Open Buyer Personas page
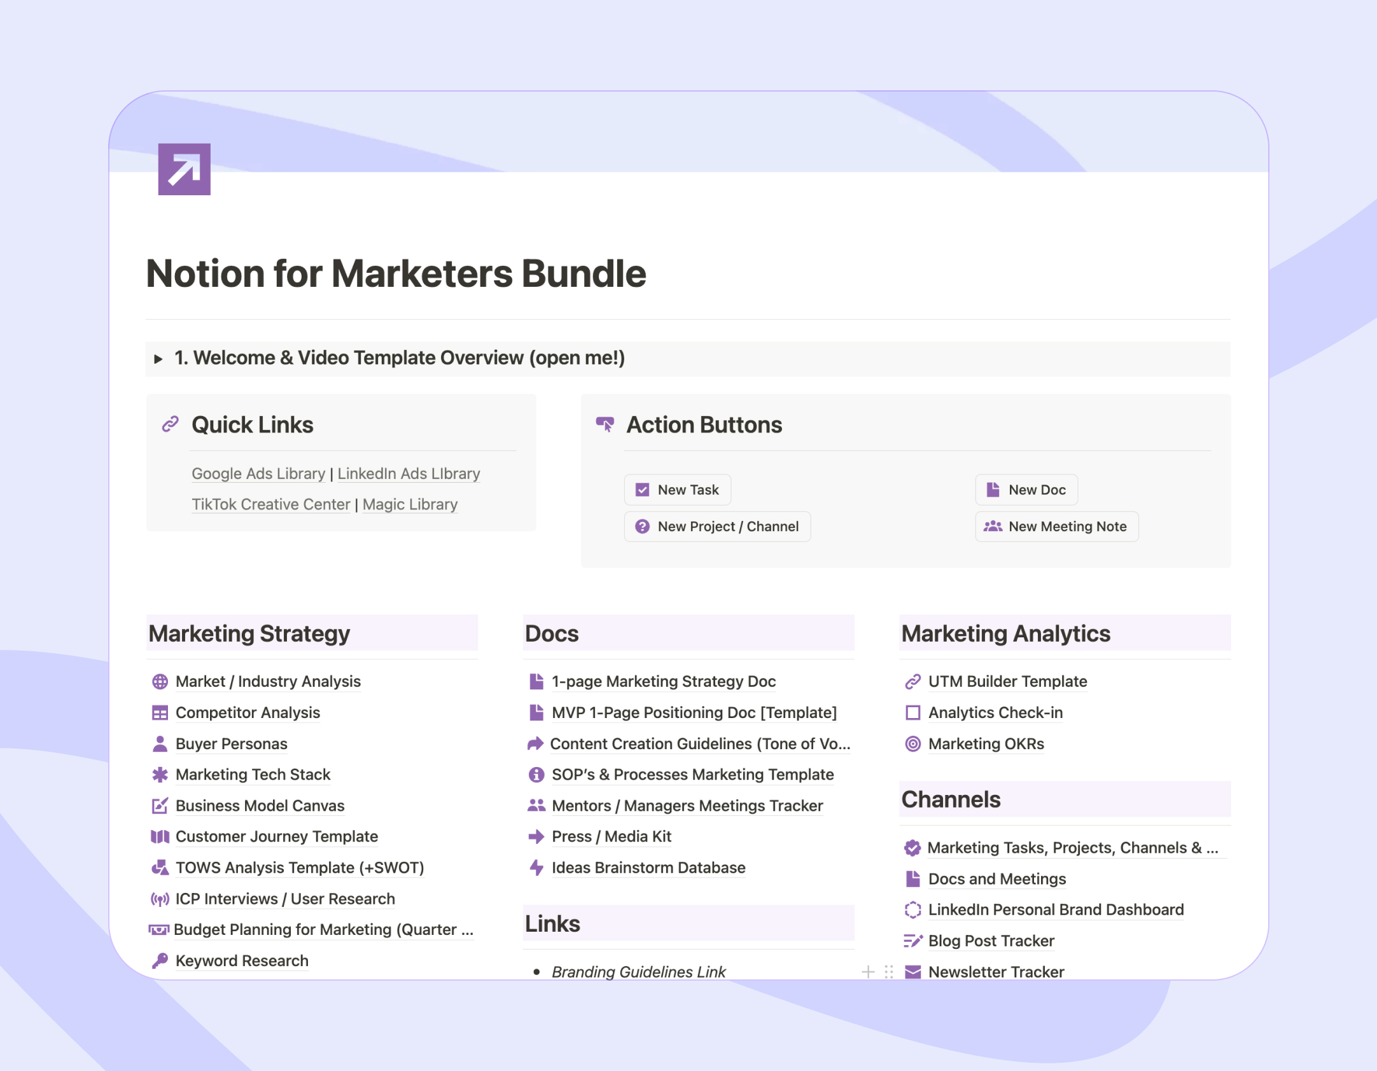The width and height of the screenshot is (1377, 1071). [x=231, y=744]
